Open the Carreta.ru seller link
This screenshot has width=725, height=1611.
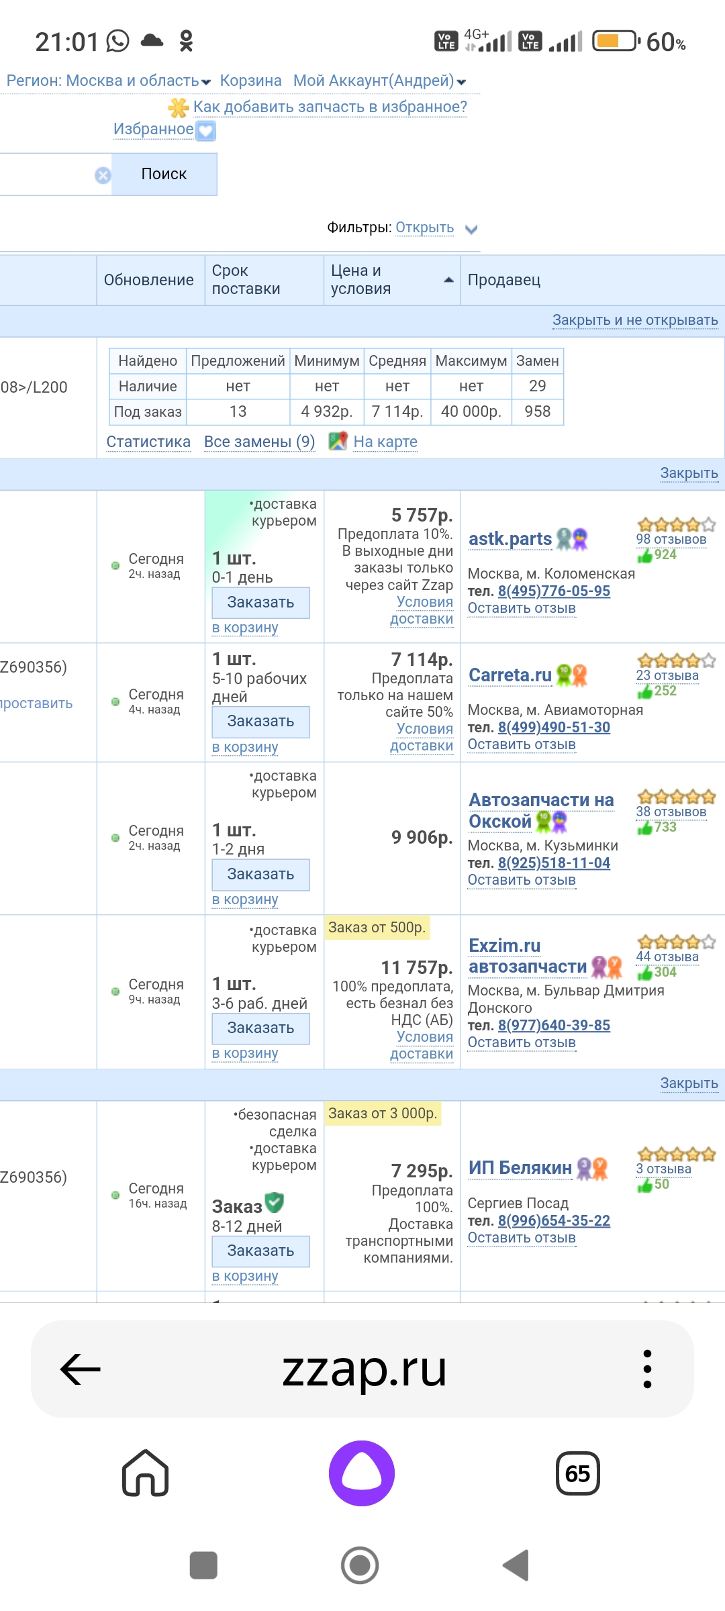510,675
